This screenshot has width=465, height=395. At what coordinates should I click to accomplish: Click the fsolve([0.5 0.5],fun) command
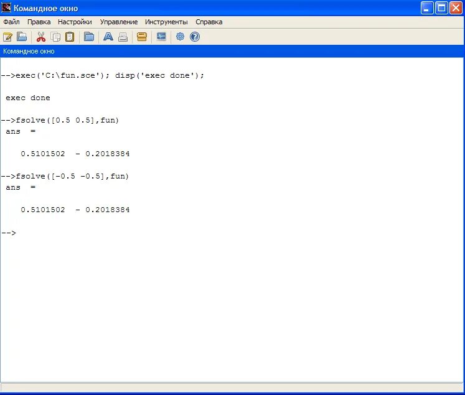60,120
